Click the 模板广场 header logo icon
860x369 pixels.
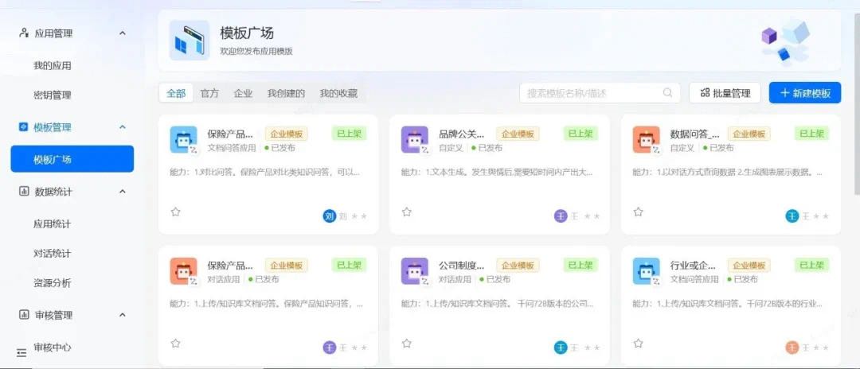coord(190,41)
